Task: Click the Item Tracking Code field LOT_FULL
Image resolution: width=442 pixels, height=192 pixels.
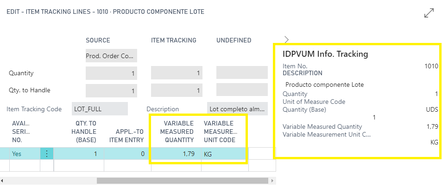Action: tap(100, 109)
